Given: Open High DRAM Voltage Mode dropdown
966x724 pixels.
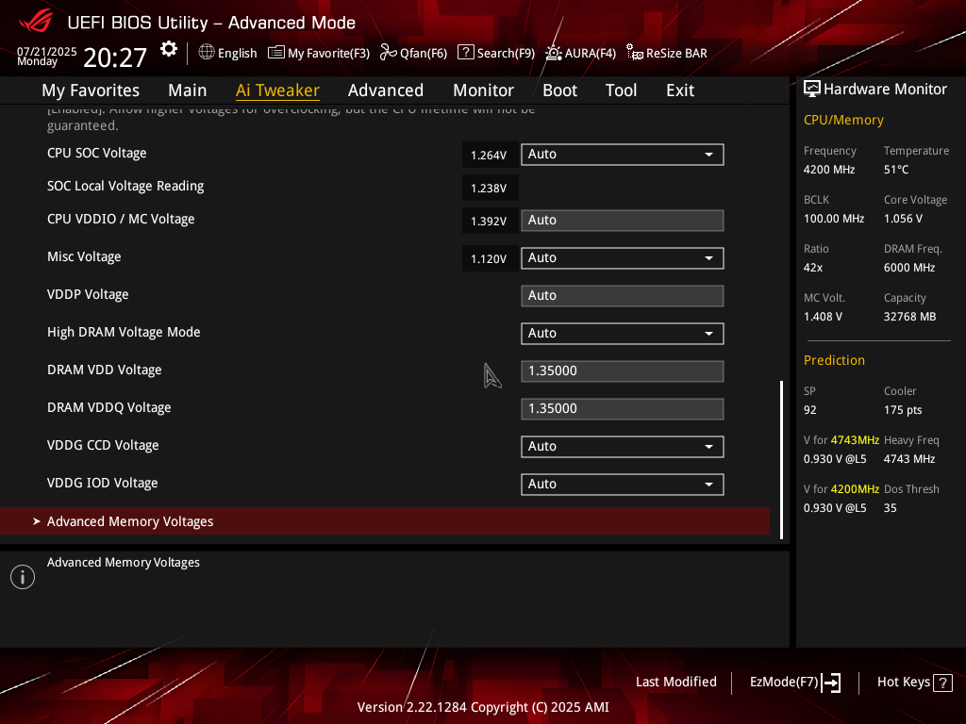Looking at the screenshot, I should point(623,334).
